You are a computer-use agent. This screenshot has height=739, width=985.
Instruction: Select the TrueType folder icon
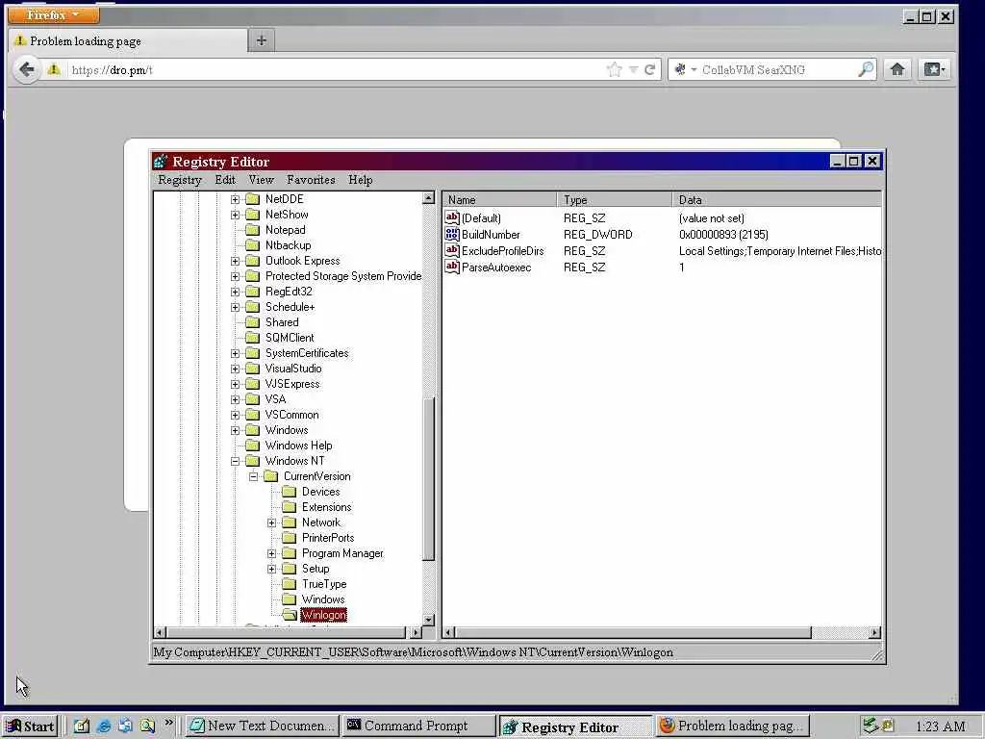tap(289, 584)
